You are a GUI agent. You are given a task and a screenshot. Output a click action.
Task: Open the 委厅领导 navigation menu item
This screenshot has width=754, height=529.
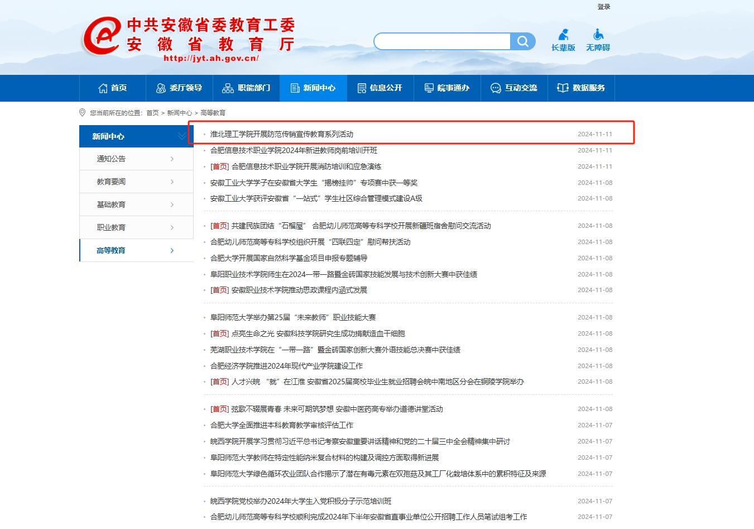[179, 88]
